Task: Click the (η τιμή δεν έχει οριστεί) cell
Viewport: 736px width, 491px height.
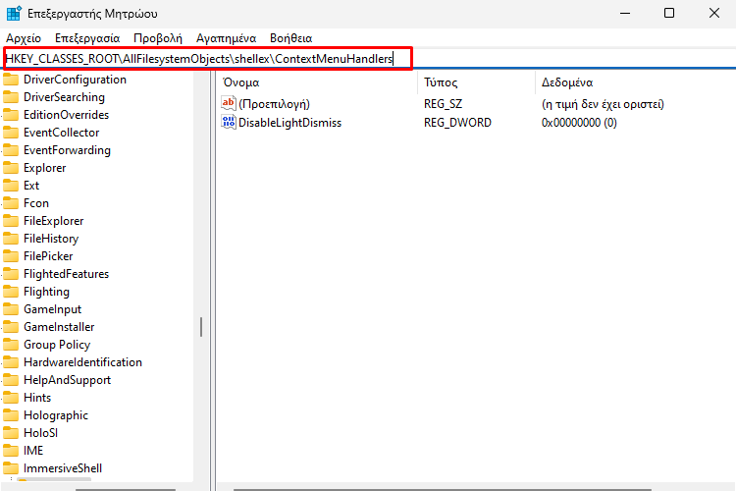Action: point(603,104)
